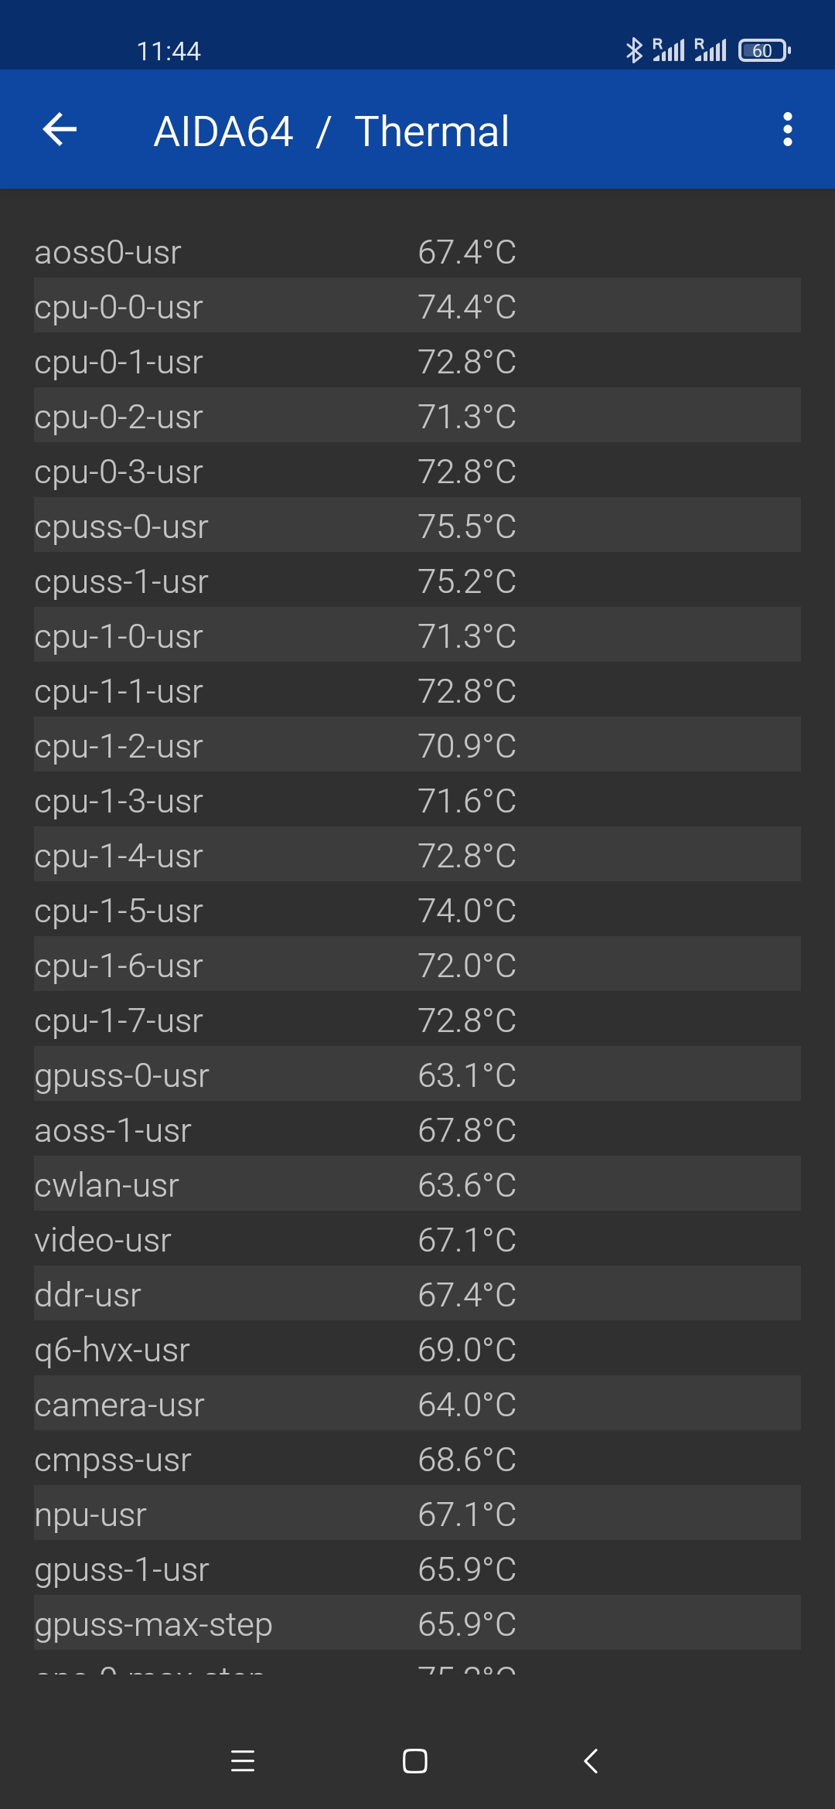Tap the cwlan-usr temperature entry
Image resolution: width=835 pixels, height=1809 pixels.
click(417, 1184)
